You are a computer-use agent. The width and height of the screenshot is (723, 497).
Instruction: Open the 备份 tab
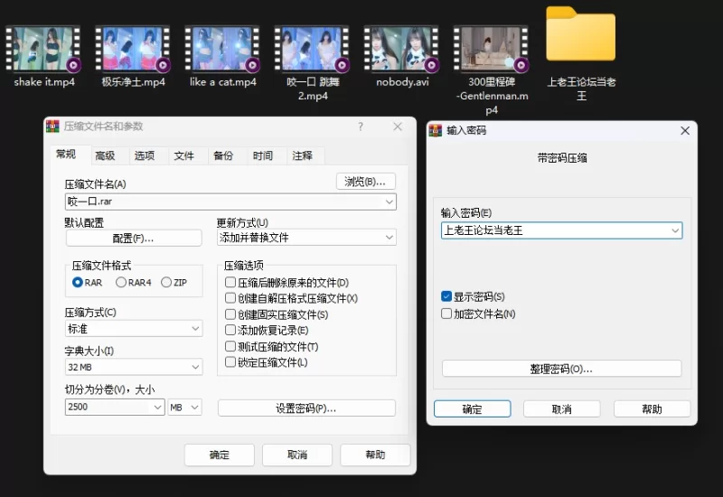click(x=223, y=155)
